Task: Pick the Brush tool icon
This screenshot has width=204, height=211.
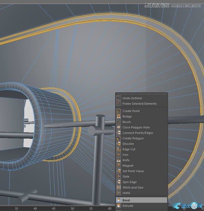Action: (119, 122)
